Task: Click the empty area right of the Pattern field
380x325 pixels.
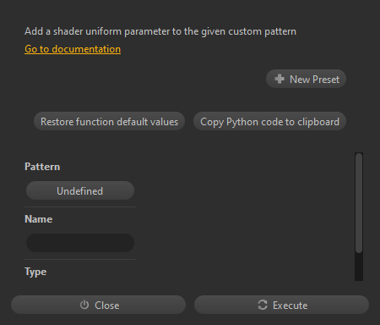Action: (x=243, y=190)
